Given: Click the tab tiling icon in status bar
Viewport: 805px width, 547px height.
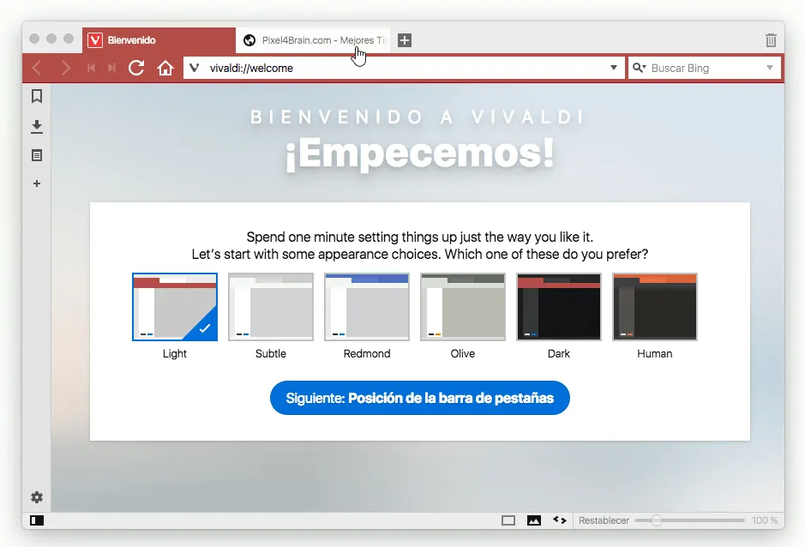Looking at the screenshot, I should coord(508,520).
